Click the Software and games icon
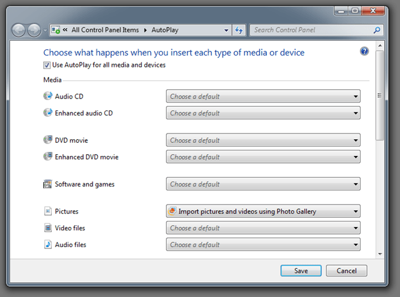The height and width of the screenshot is (297, 400). pos(47,184)
